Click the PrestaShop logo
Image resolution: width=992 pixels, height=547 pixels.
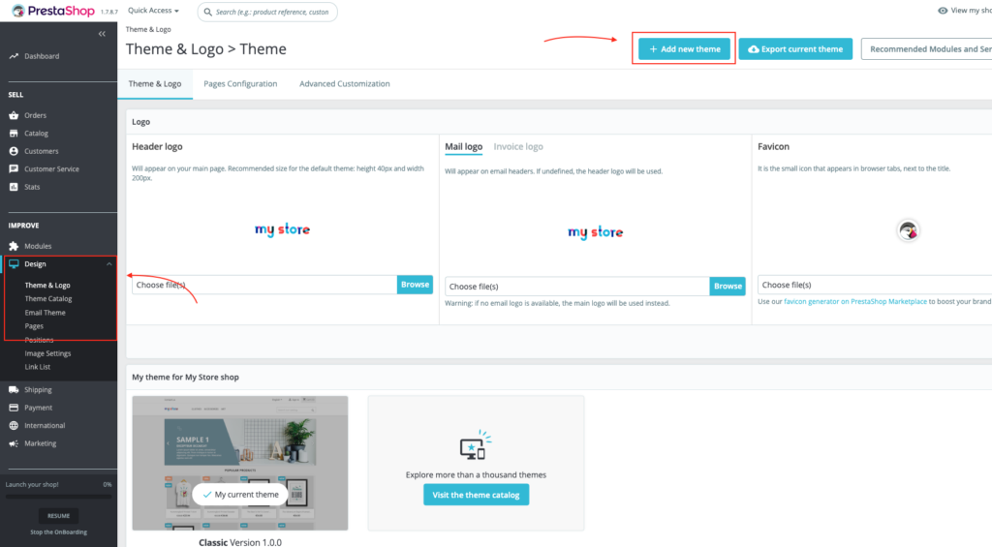click(x=53, y=11)
